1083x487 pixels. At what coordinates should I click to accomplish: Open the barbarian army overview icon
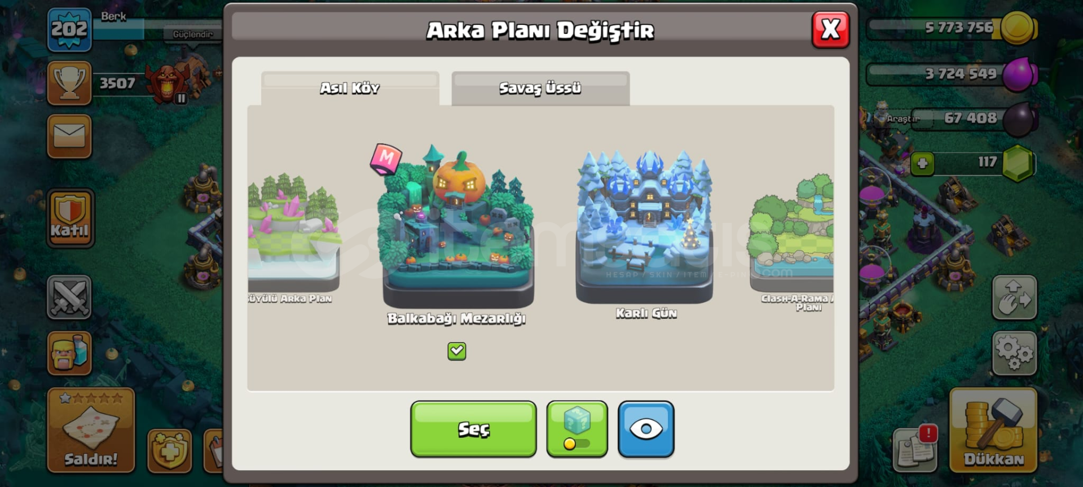pos(69,353)
